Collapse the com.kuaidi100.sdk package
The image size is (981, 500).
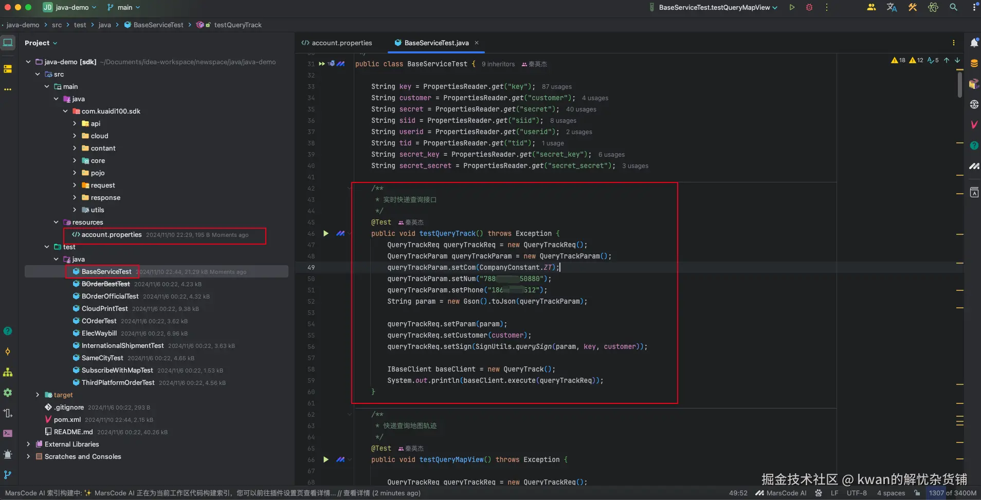65,111
